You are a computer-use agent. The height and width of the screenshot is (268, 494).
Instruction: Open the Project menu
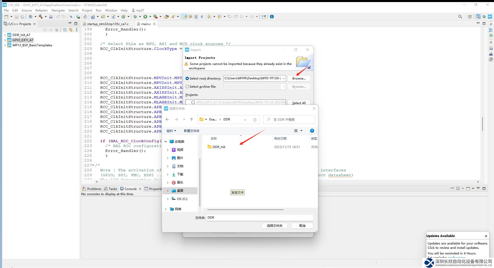coord(87,10)
